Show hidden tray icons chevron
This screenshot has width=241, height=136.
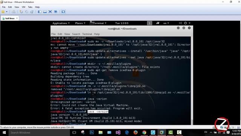point(211,133)
